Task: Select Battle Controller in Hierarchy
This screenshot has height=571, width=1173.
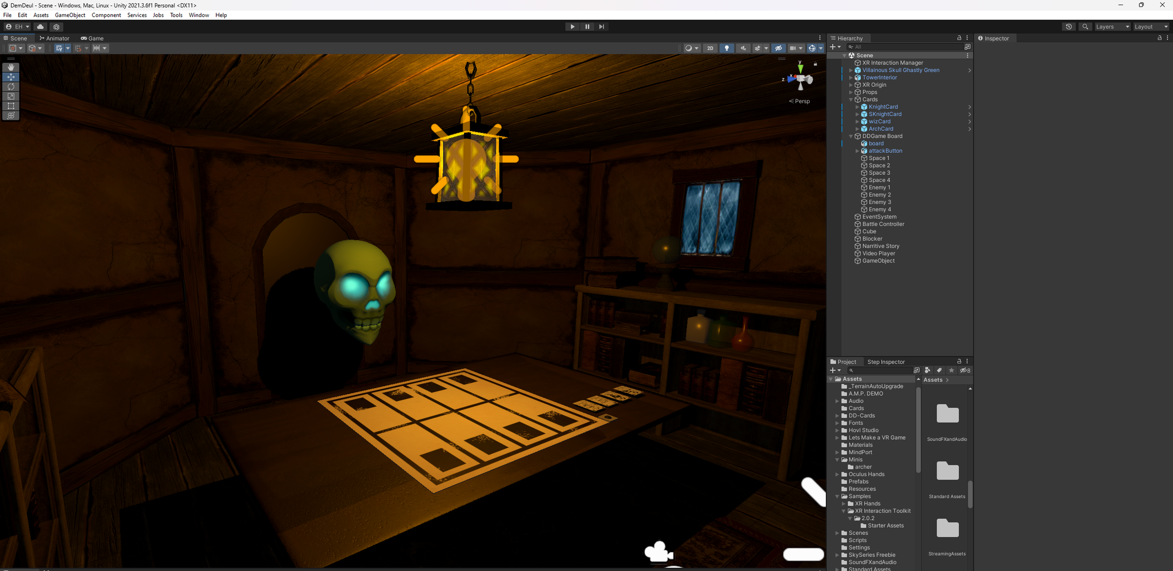Action: coord(883,224)
